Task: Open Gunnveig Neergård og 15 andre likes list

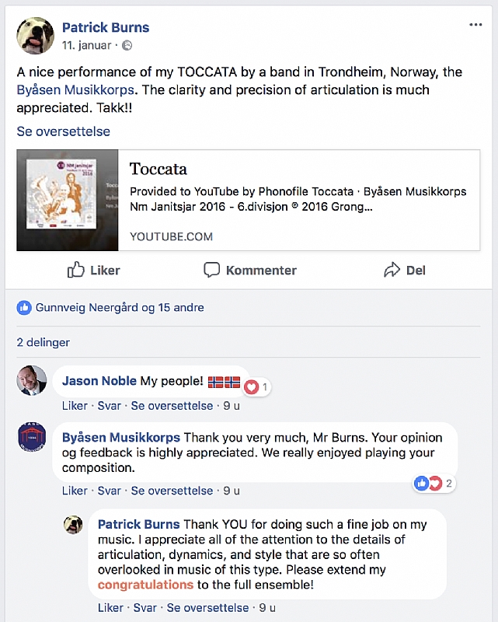Action: coord(120,307)
